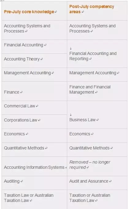
Task: Click the 'Financial Accounting' cell in left column
Action: pos(34,47)
